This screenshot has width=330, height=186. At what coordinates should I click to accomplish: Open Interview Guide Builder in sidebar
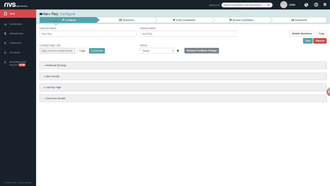click(18, 64)
